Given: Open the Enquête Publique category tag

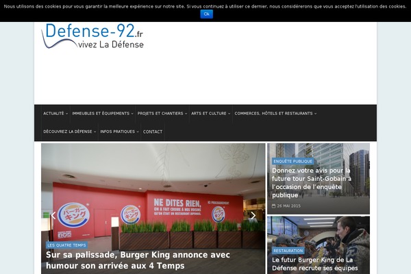Looking at the screenshot, I should pyautogui.click(x=292, y=161).
